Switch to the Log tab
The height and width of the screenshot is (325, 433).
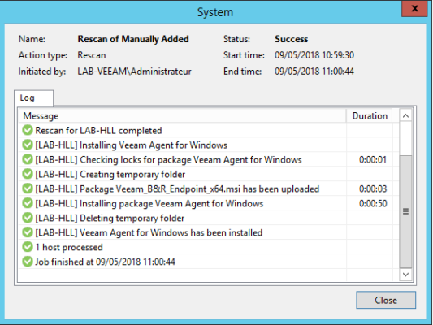pos(33,97)
